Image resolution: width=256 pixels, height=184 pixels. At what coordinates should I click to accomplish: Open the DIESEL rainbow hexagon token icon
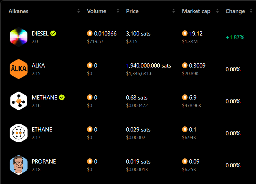pyautogui.click(x=19, y=37)
